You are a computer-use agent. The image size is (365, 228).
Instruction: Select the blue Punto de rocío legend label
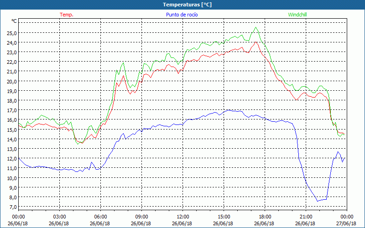[182, 15]
